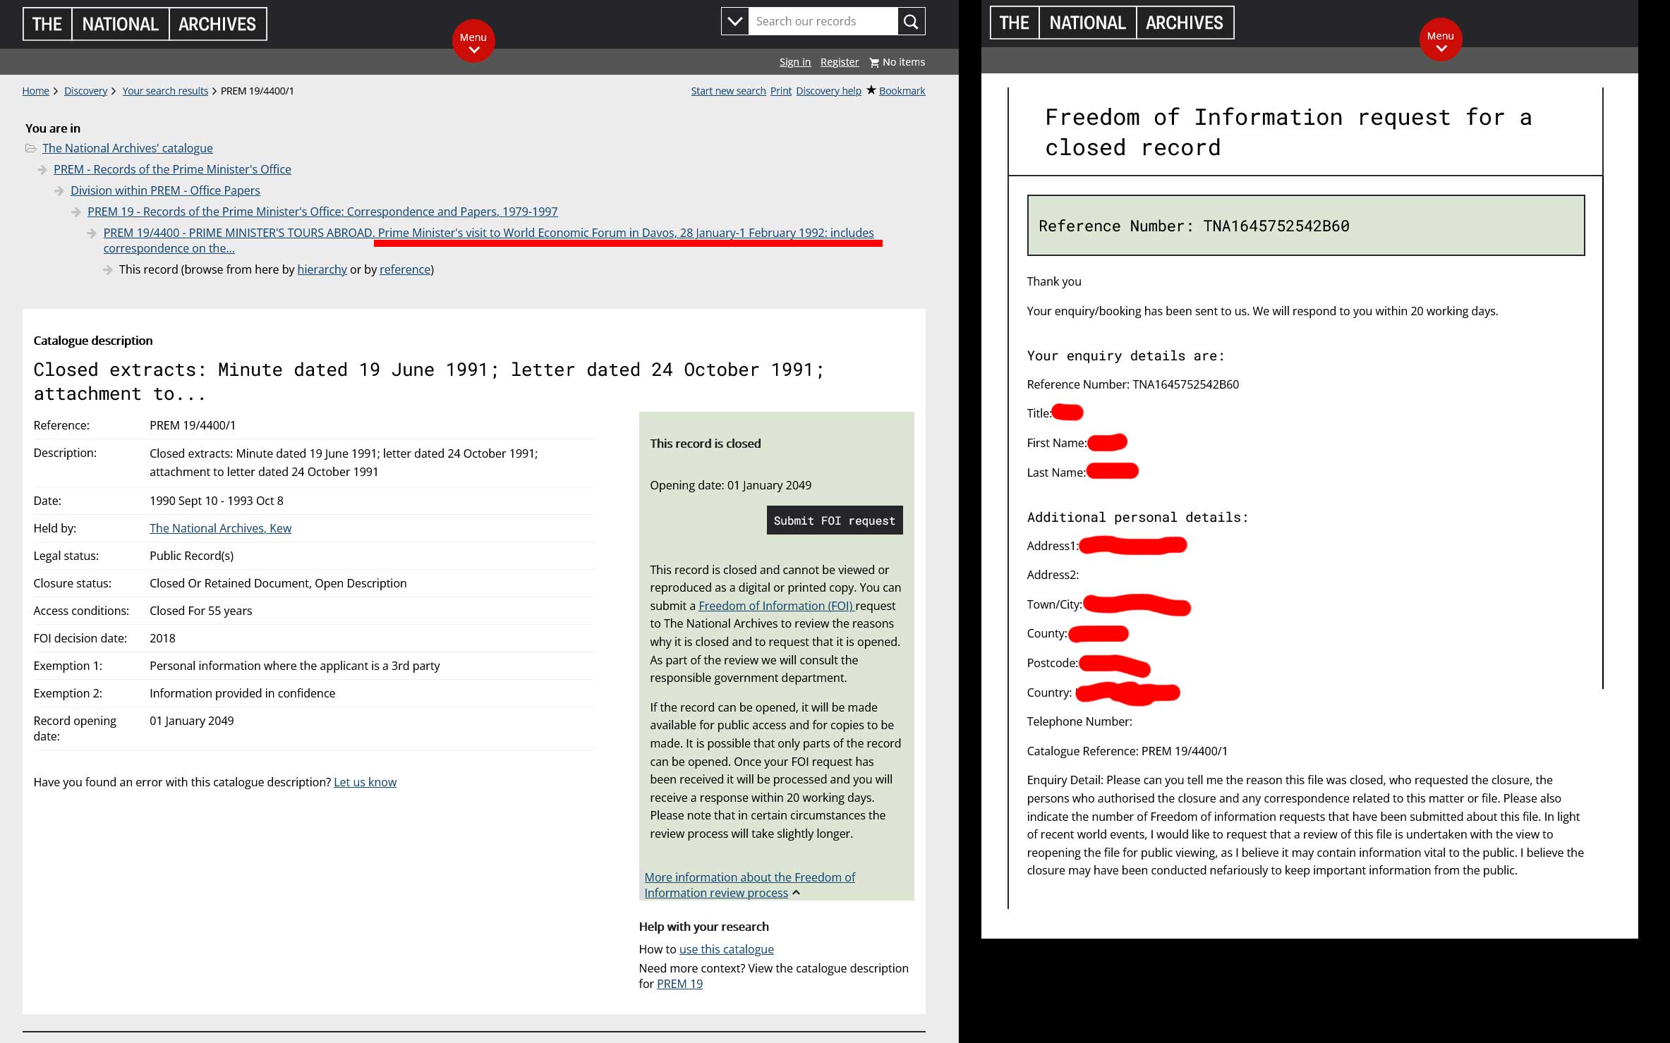Open the red Menu button on right page

(x=1441, y=39)
